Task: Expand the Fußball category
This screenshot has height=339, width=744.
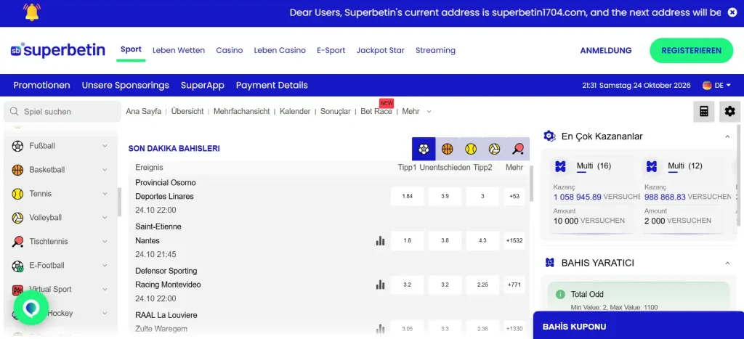Action: coord(105,146)
